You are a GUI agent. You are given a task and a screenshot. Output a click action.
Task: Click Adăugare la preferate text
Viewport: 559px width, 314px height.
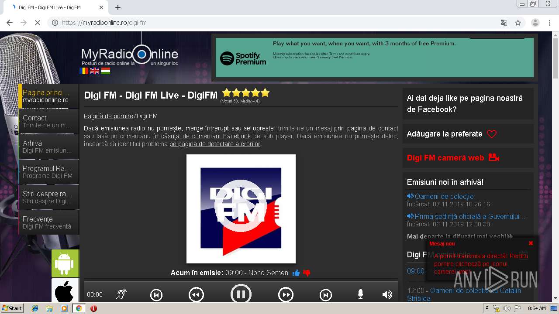point(445,134)
